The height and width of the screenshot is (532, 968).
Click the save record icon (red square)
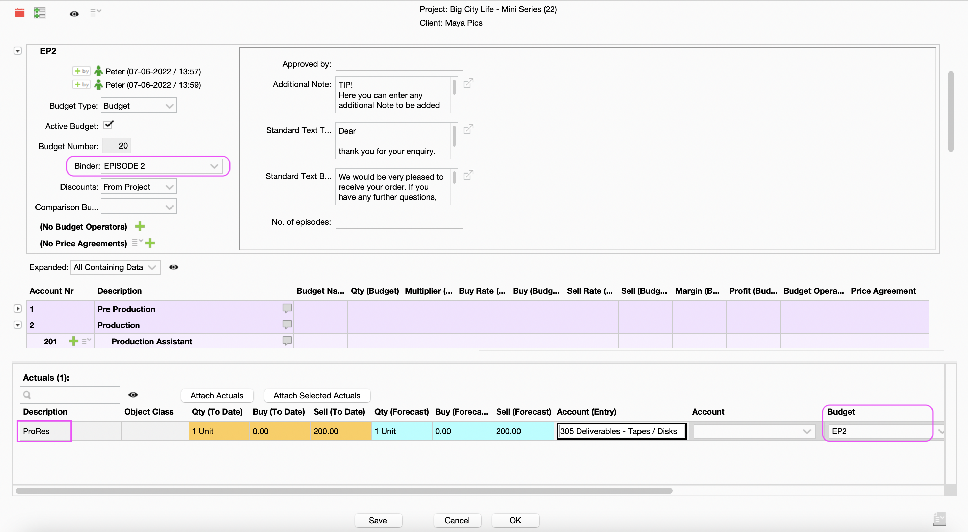pyautogui.click(x=19, y=12)
